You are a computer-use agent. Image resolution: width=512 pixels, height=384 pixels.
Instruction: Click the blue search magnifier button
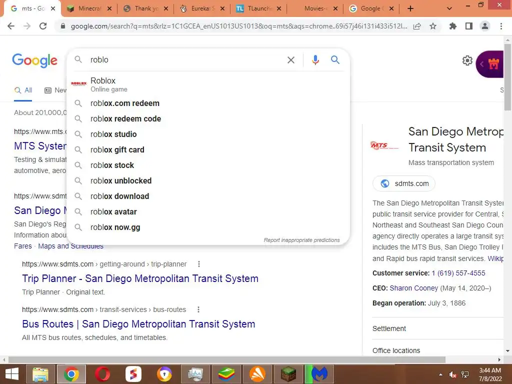[335, 60]
